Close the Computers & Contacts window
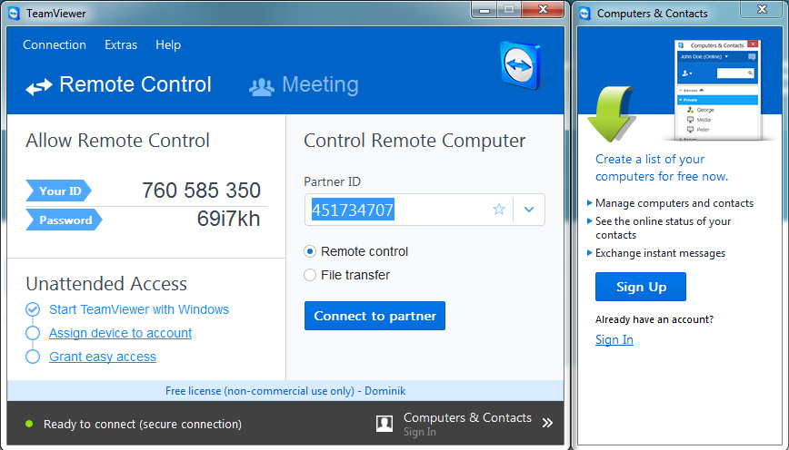Viewport: 789px width, 450px height. 762,9
